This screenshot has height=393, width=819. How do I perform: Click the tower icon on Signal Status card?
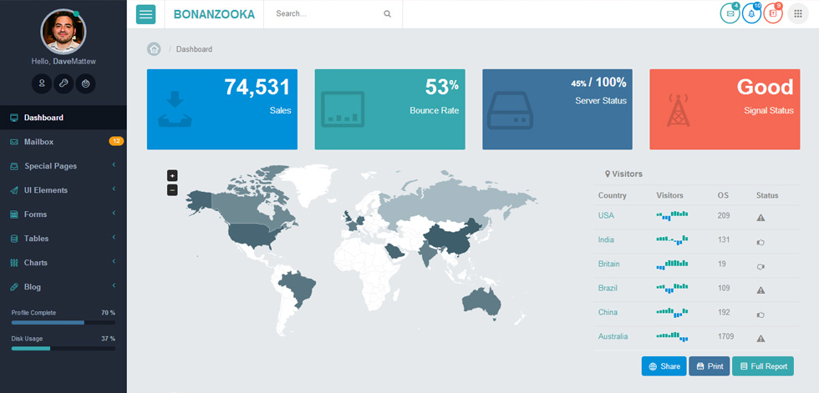tap(678, 110)
